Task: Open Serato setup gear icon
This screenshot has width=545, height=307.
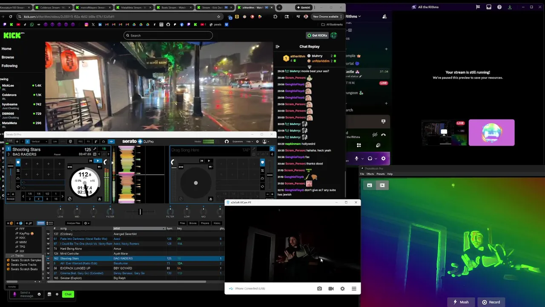Action: 256,142
